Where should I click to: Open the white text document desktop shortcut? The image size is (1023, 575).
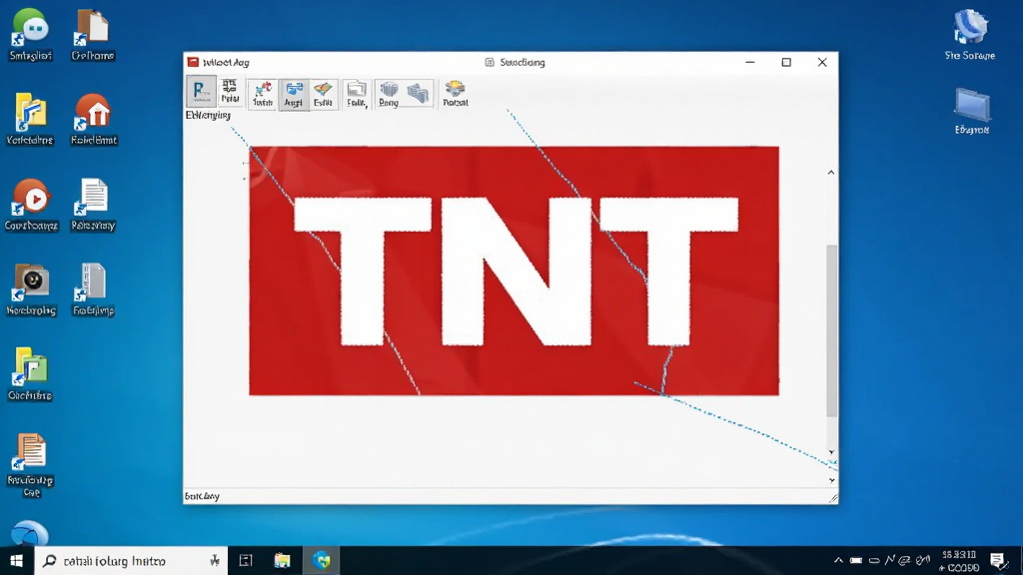pyautogui.click(x=93, y=204)
